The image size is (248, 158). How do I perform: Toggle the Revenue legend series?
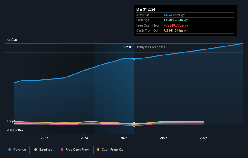point(17,150)
